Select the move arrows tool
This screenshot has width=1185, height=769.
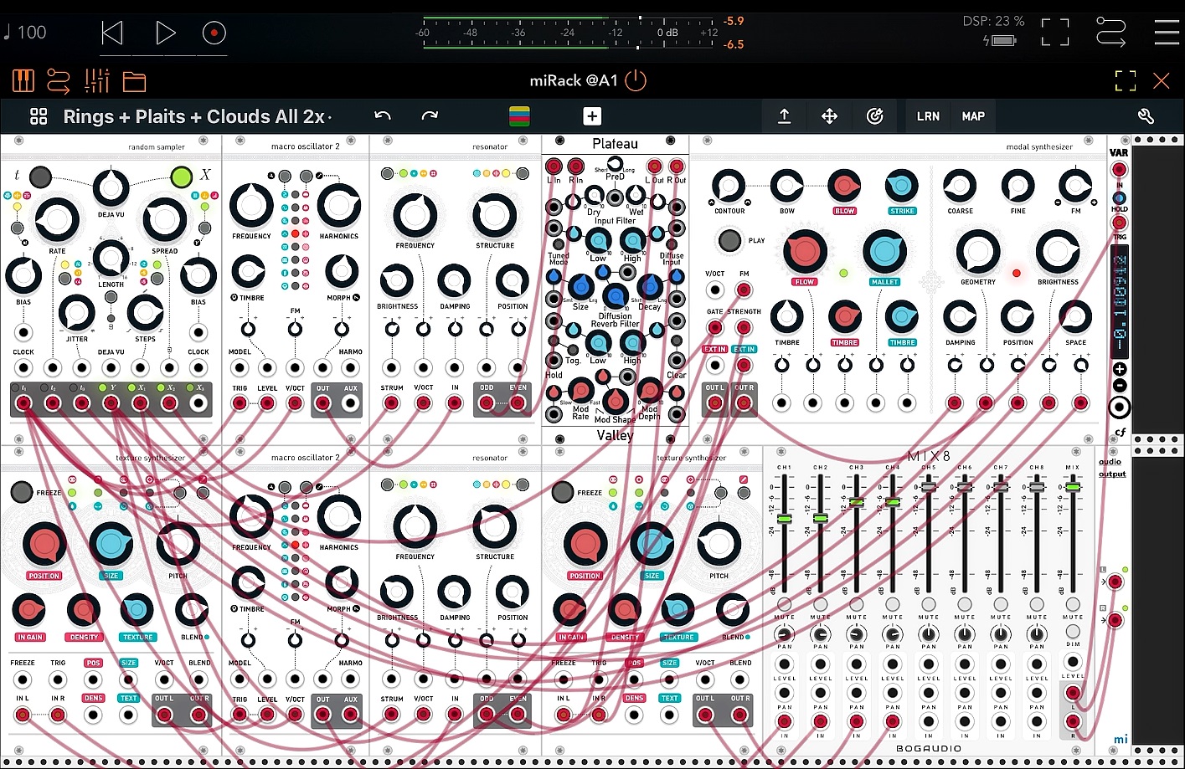point(829,116)
